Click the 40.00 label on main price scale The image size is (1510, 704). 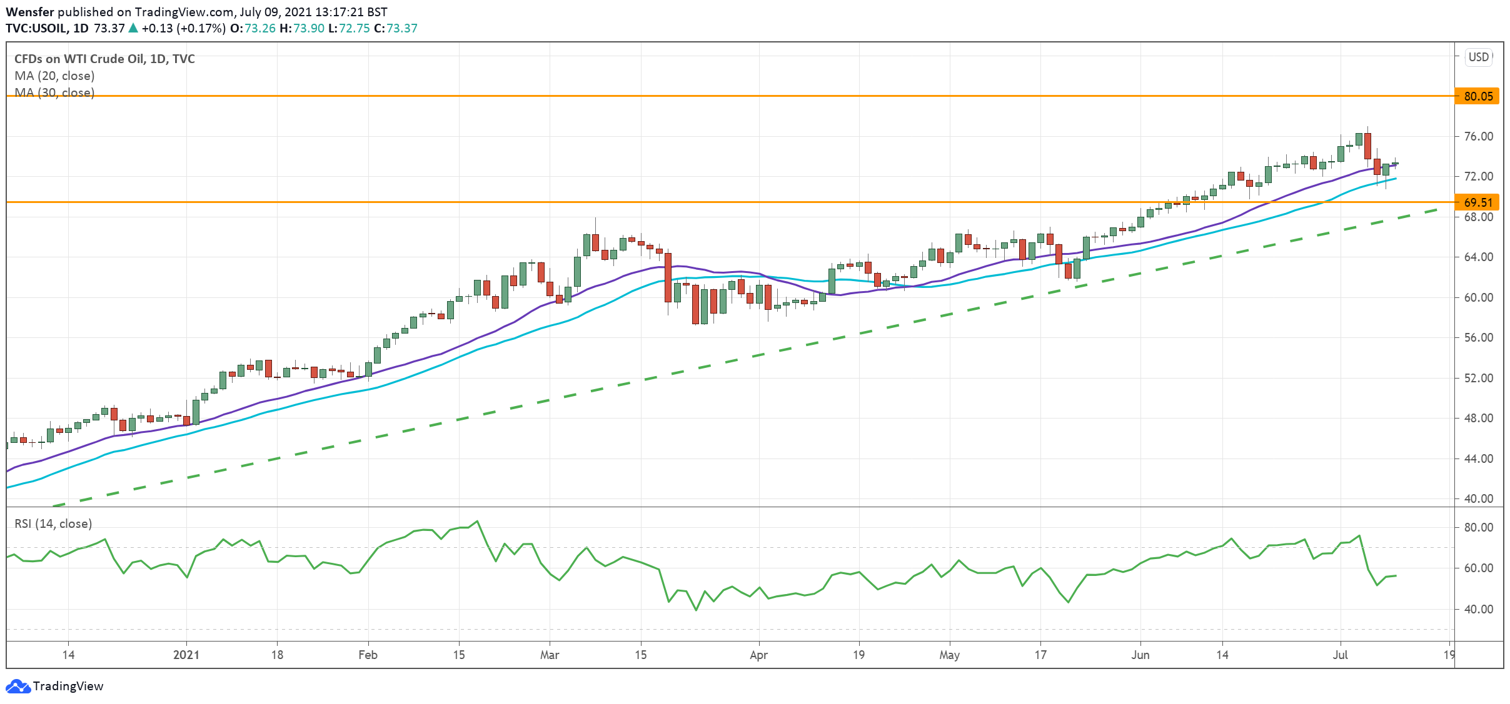1478,498
